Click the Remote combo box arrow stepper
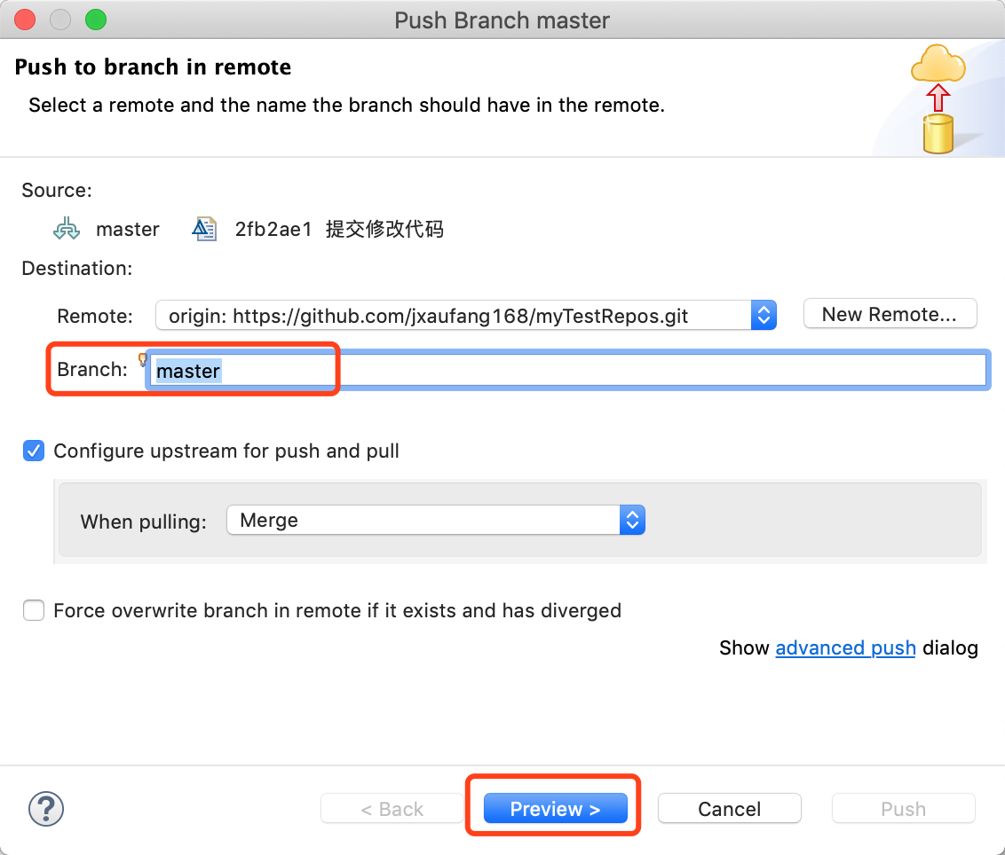This screenshot has height=855, width=1005. pyautogui.click(x=764, y=315)
